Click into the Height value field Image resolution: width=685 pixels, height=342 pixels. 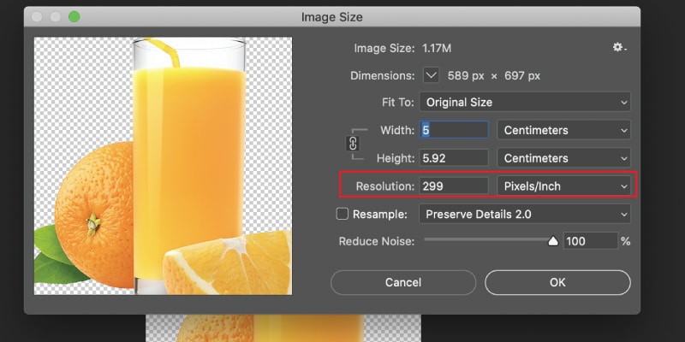point(453,158)
